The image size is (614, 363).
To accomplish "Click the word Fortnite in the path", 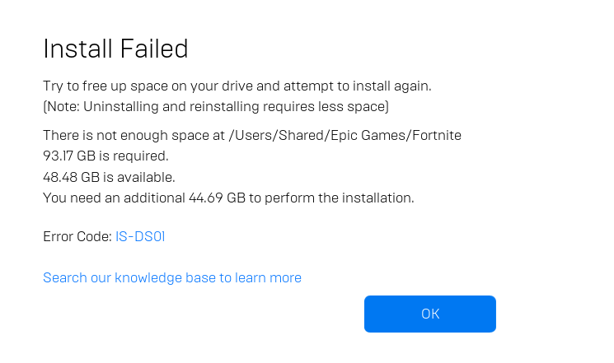I will (x=434, y=136).
